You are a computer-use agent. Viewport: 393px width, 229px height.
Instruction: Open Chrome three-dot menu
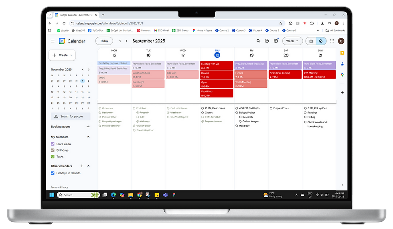tap(344, 23)
